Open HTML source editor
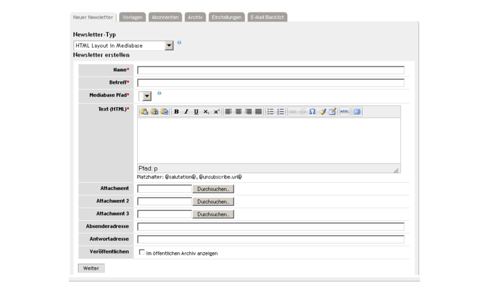Image resolution: width=490 pixels, height=294 pixels. 344,112
